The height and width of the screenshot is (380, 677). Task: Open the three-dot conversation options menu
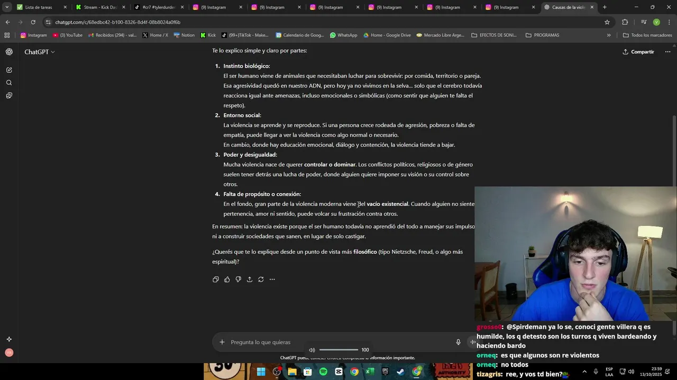point(667,52)
